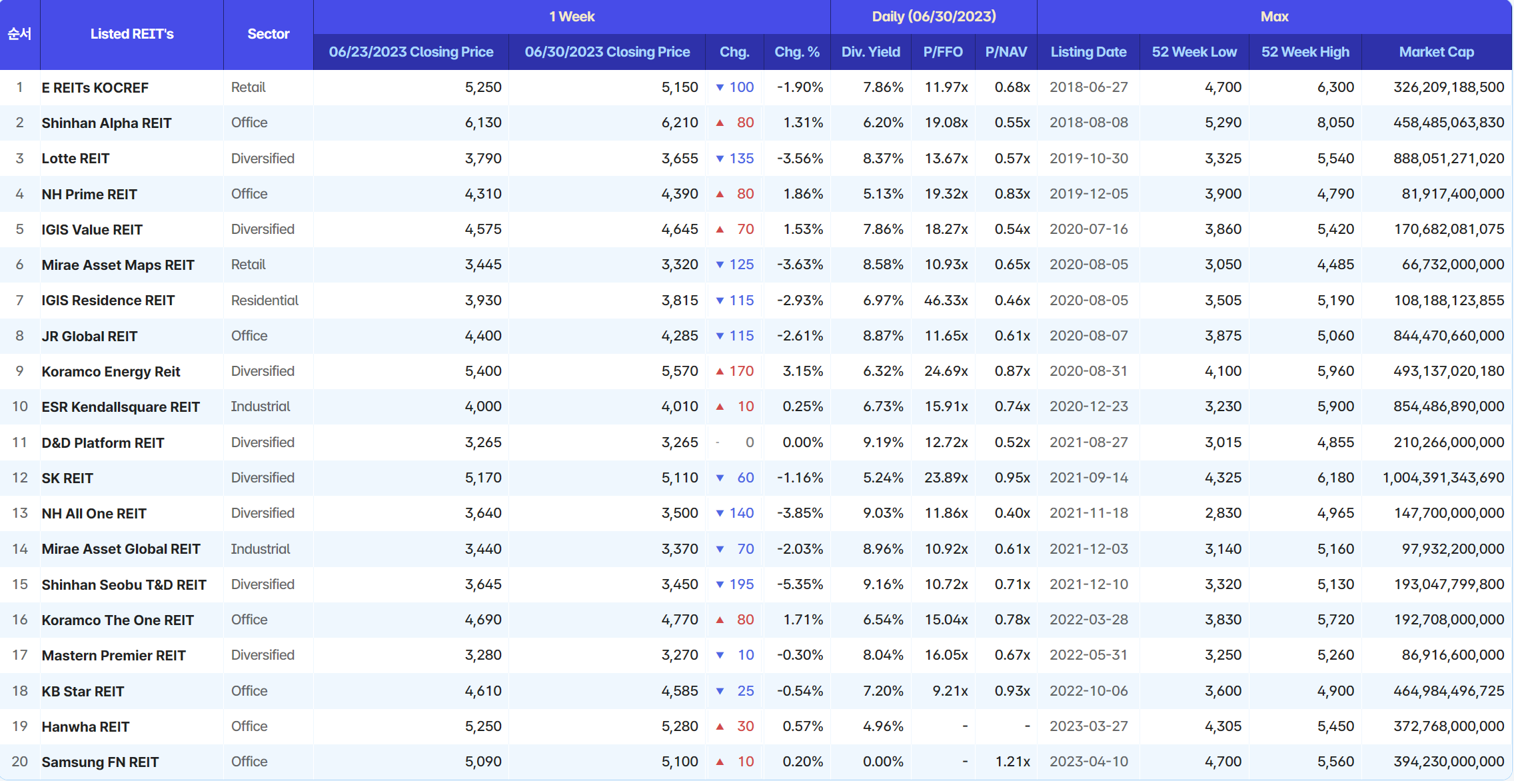Viewport: 1514px width, 781px height.
Task: Click the Listed REIT's header
Action: (132, 34)
